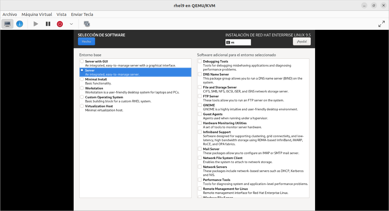
Task: Click the Run virtual machine play icon
Action: 36,24
